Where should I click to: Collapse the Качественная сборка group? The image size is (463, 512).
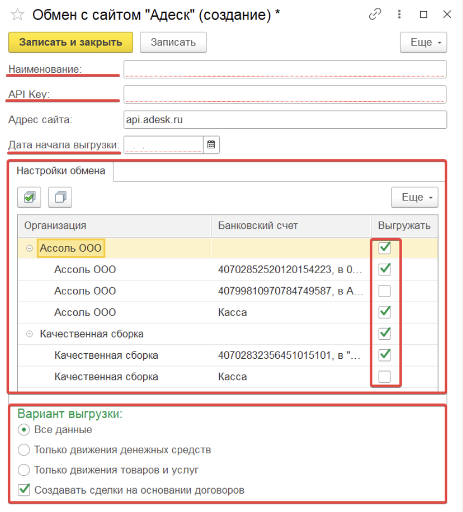coord(29,334)
